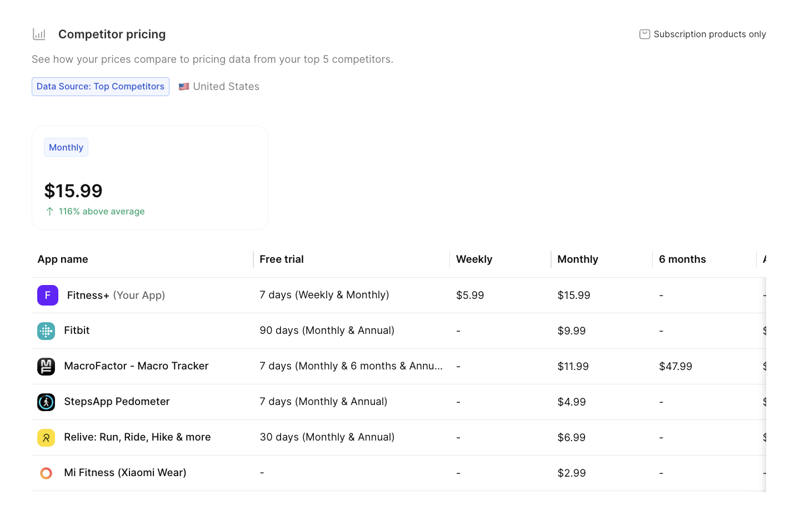Click the Mi Fitness orange ring icon
790x510 pixels.
coord(46,473)
